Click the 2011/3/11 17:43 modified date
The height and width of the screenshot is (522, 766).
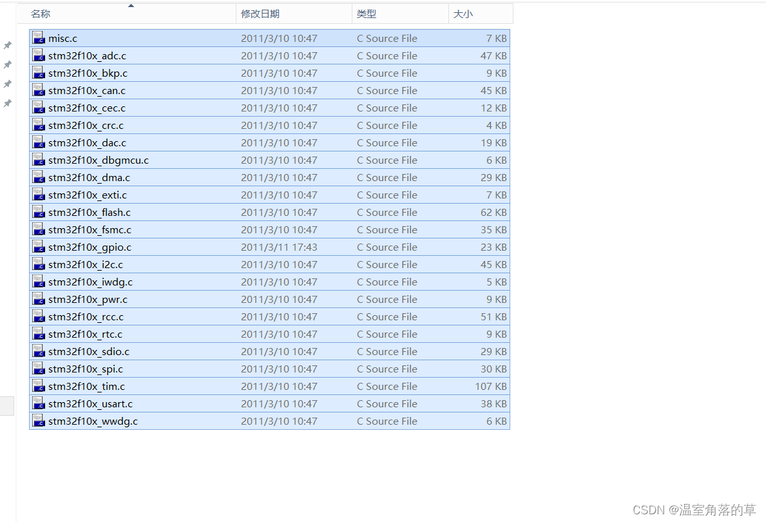(x=279, y=247)
